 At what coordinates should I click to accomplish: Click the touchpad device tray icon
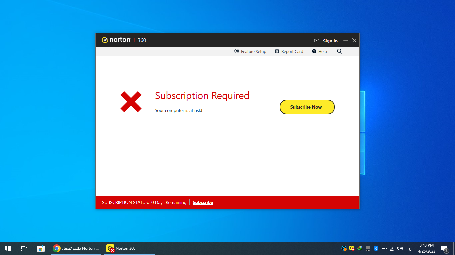point(368,248)
